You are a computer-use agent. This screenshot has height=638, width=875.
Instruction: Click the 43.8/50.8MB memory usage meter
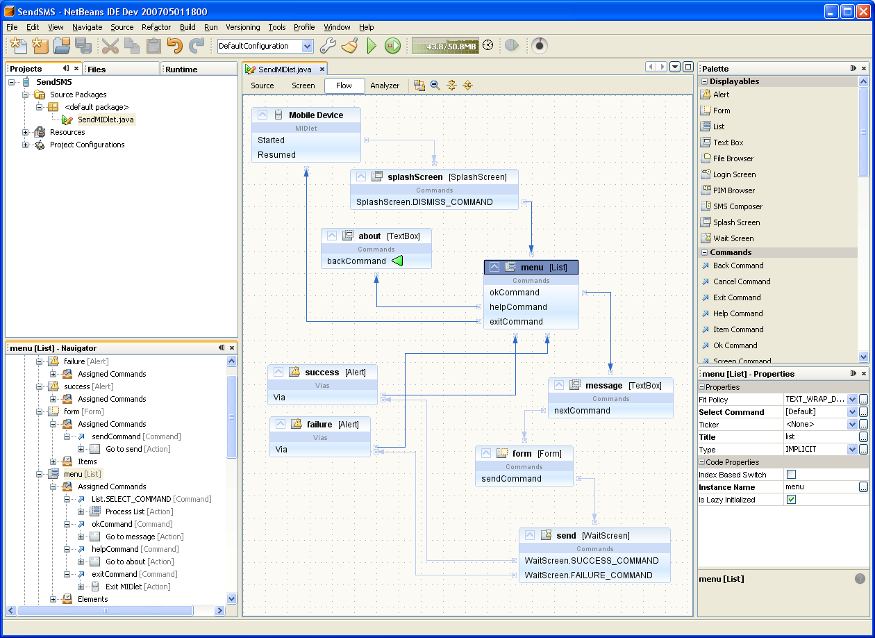[x=445, y=46]
